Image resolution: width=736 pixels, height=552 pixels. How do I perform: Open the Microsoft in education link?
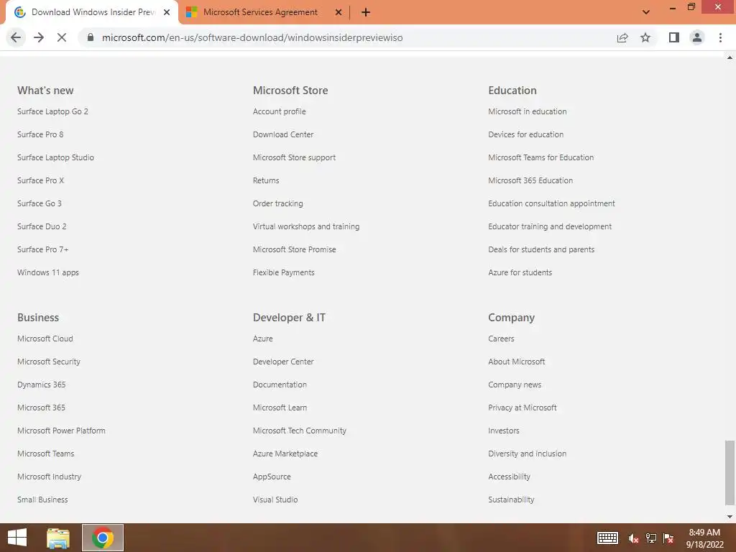click(x=527, y=111)
